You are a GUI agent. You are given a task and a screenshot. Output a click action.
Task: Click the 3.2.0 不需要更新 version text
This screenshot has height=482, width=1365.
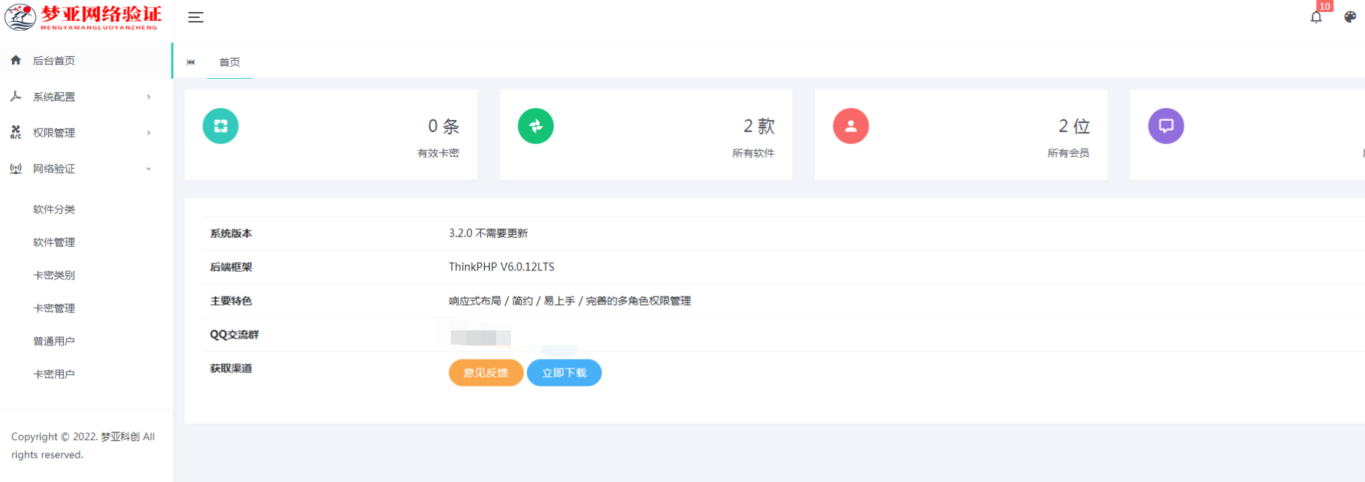pos(489,233)
